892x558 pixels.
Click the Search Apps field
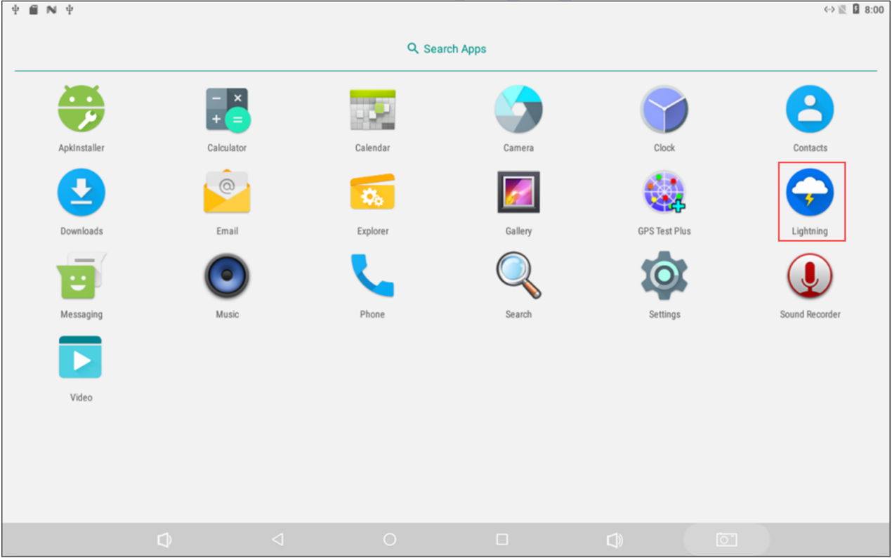pyautogui.click(x=447, y=48)
